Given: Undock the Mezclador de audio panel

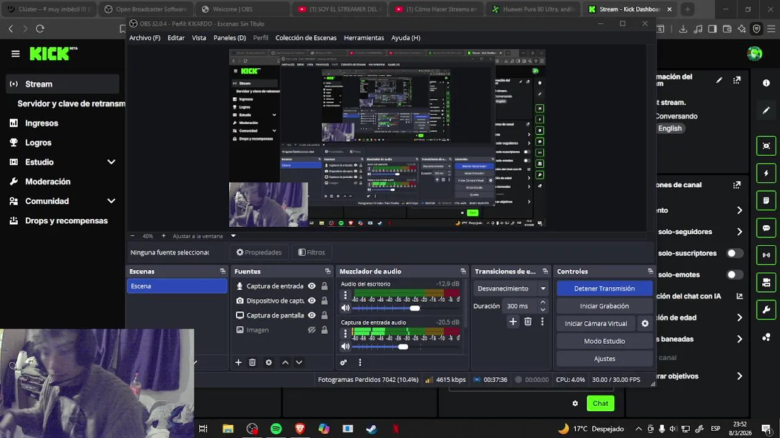Looking at the screenshot, I should point(463,271).
